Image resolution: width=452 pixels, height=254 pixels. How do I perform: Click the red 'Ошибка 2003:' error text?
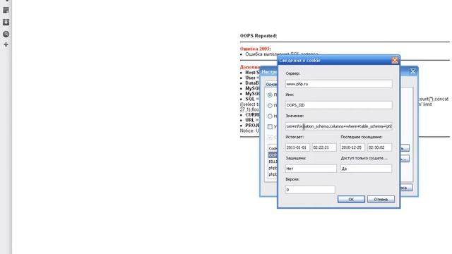255,49
